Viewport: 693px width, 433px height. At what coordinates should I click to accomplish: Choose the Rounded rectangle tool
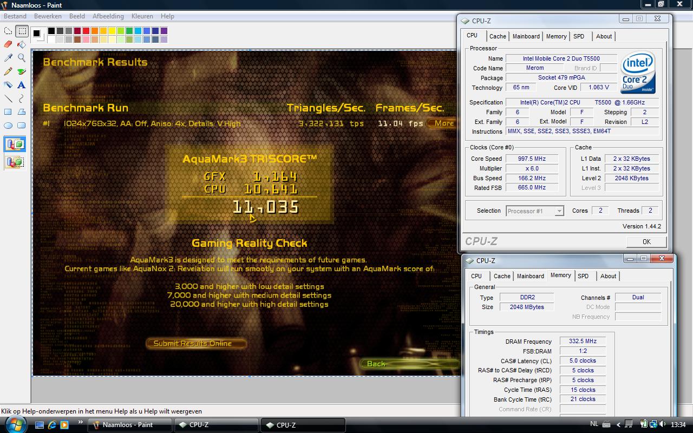point(22,126)
